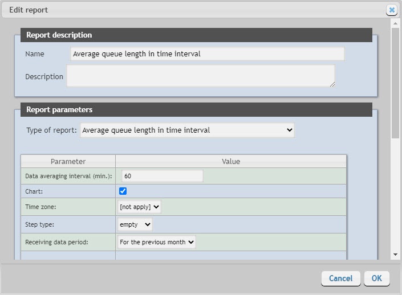402x295 pixels.
Task: Click the Description box resize handle
Action: click(332, 84)
